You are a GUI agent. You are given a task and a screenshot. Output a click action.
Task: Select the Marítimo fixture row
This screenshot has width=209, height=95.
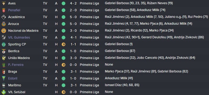[x=104, y=85]
